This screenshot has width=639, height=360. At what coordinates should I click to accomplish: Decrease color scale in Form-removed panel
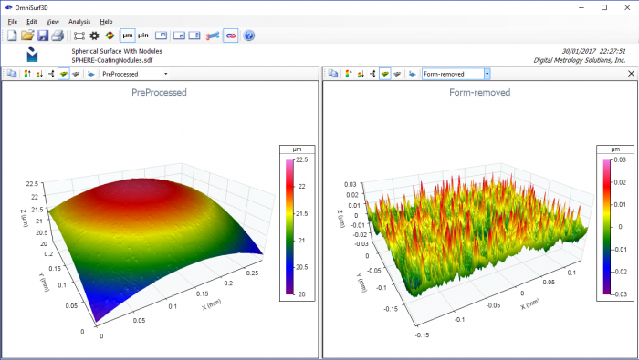point(361,74)
